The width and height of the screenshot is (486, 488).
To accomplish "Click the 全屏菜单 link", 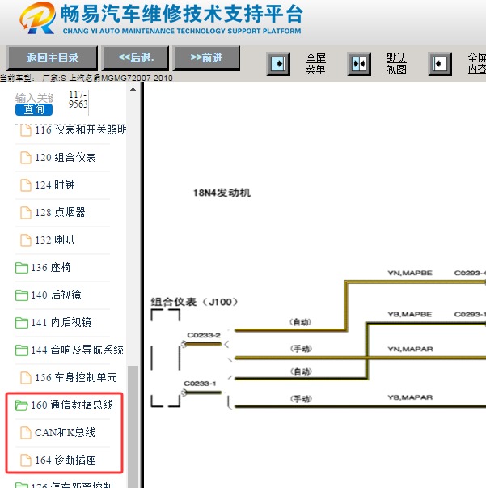I will click(315, 64).
